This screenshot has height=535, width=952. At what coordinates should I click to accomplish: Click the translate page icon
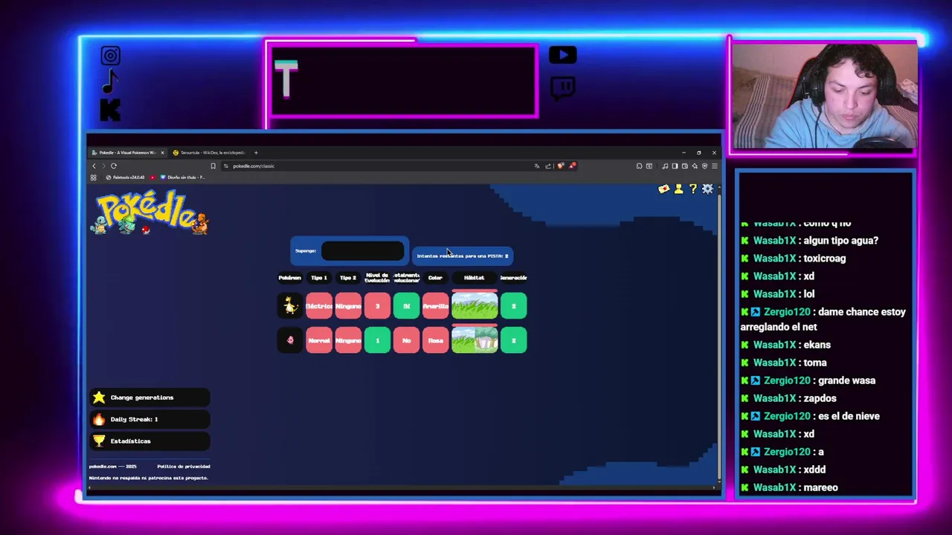point(537,166)
